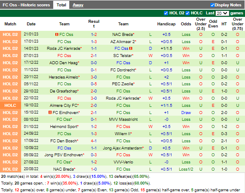The height and width of the screenshot is (193, 245).
Task: Uncheck the HOL D2 league filter
Action: (x=166, y=13)
